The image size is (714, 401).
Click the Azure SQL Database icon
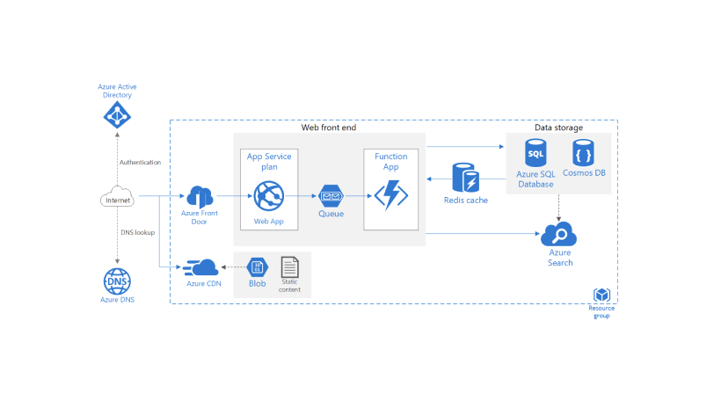[535, 153]
